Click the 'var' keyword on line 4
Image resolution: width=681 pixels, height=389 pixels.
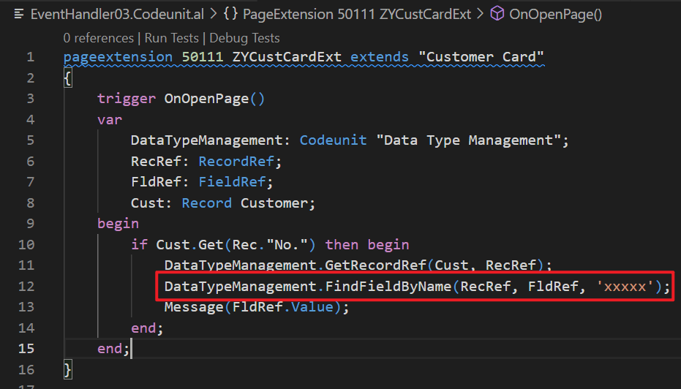pyautogui.click(x=110, y=119)
